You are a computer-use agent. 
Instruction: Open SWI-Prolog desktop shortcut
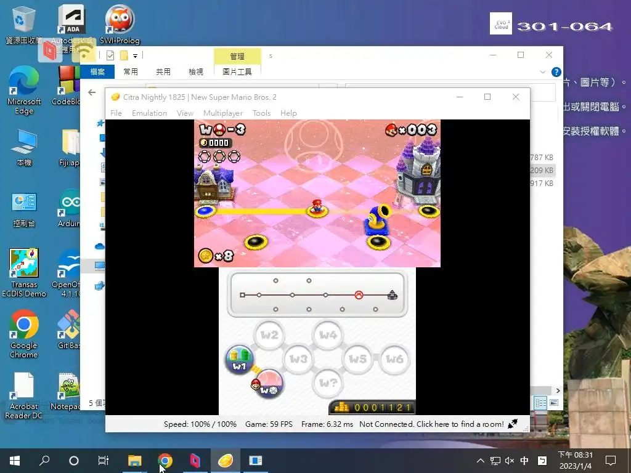(120, 25)
